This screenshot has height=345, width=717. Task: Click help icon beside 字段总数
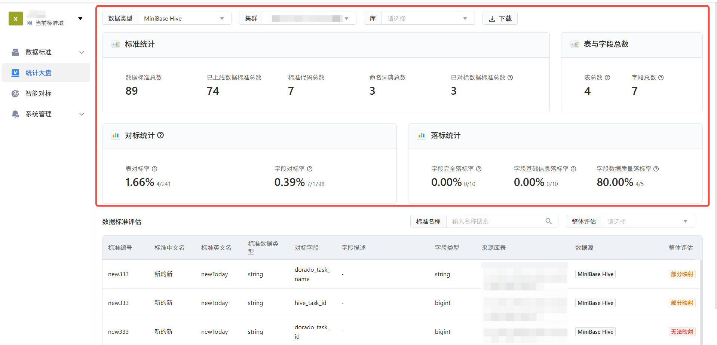[661, 77]
